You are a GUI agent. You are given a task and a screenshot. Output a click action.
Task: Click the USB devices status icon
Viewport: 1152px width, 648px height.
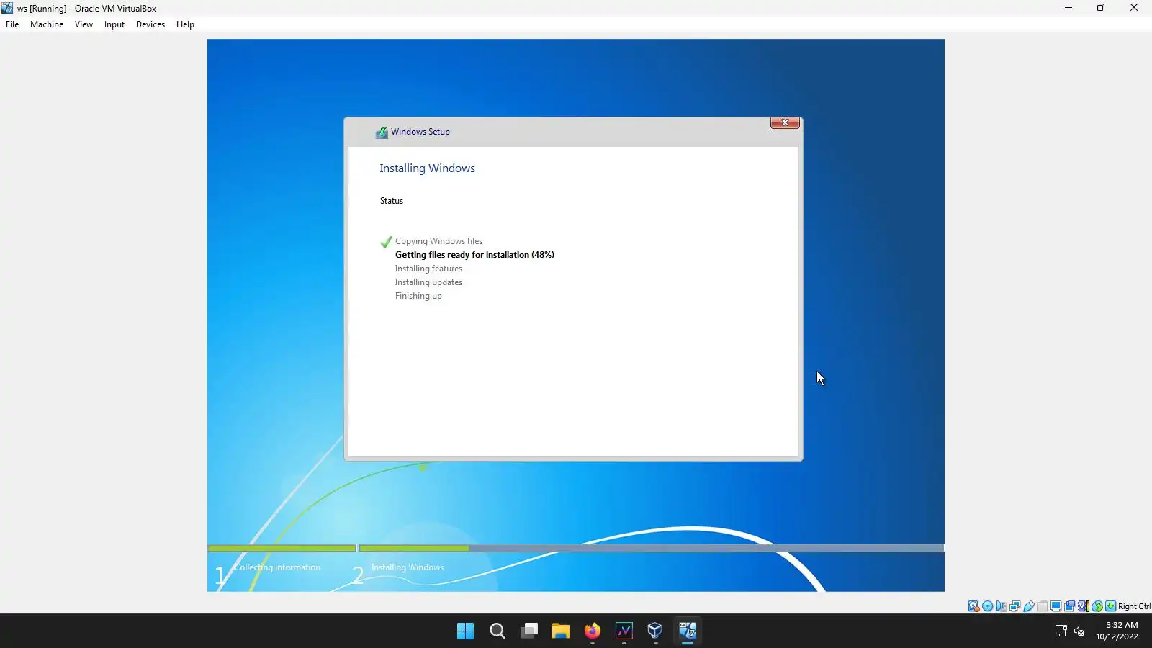[x=1029, y=606]
